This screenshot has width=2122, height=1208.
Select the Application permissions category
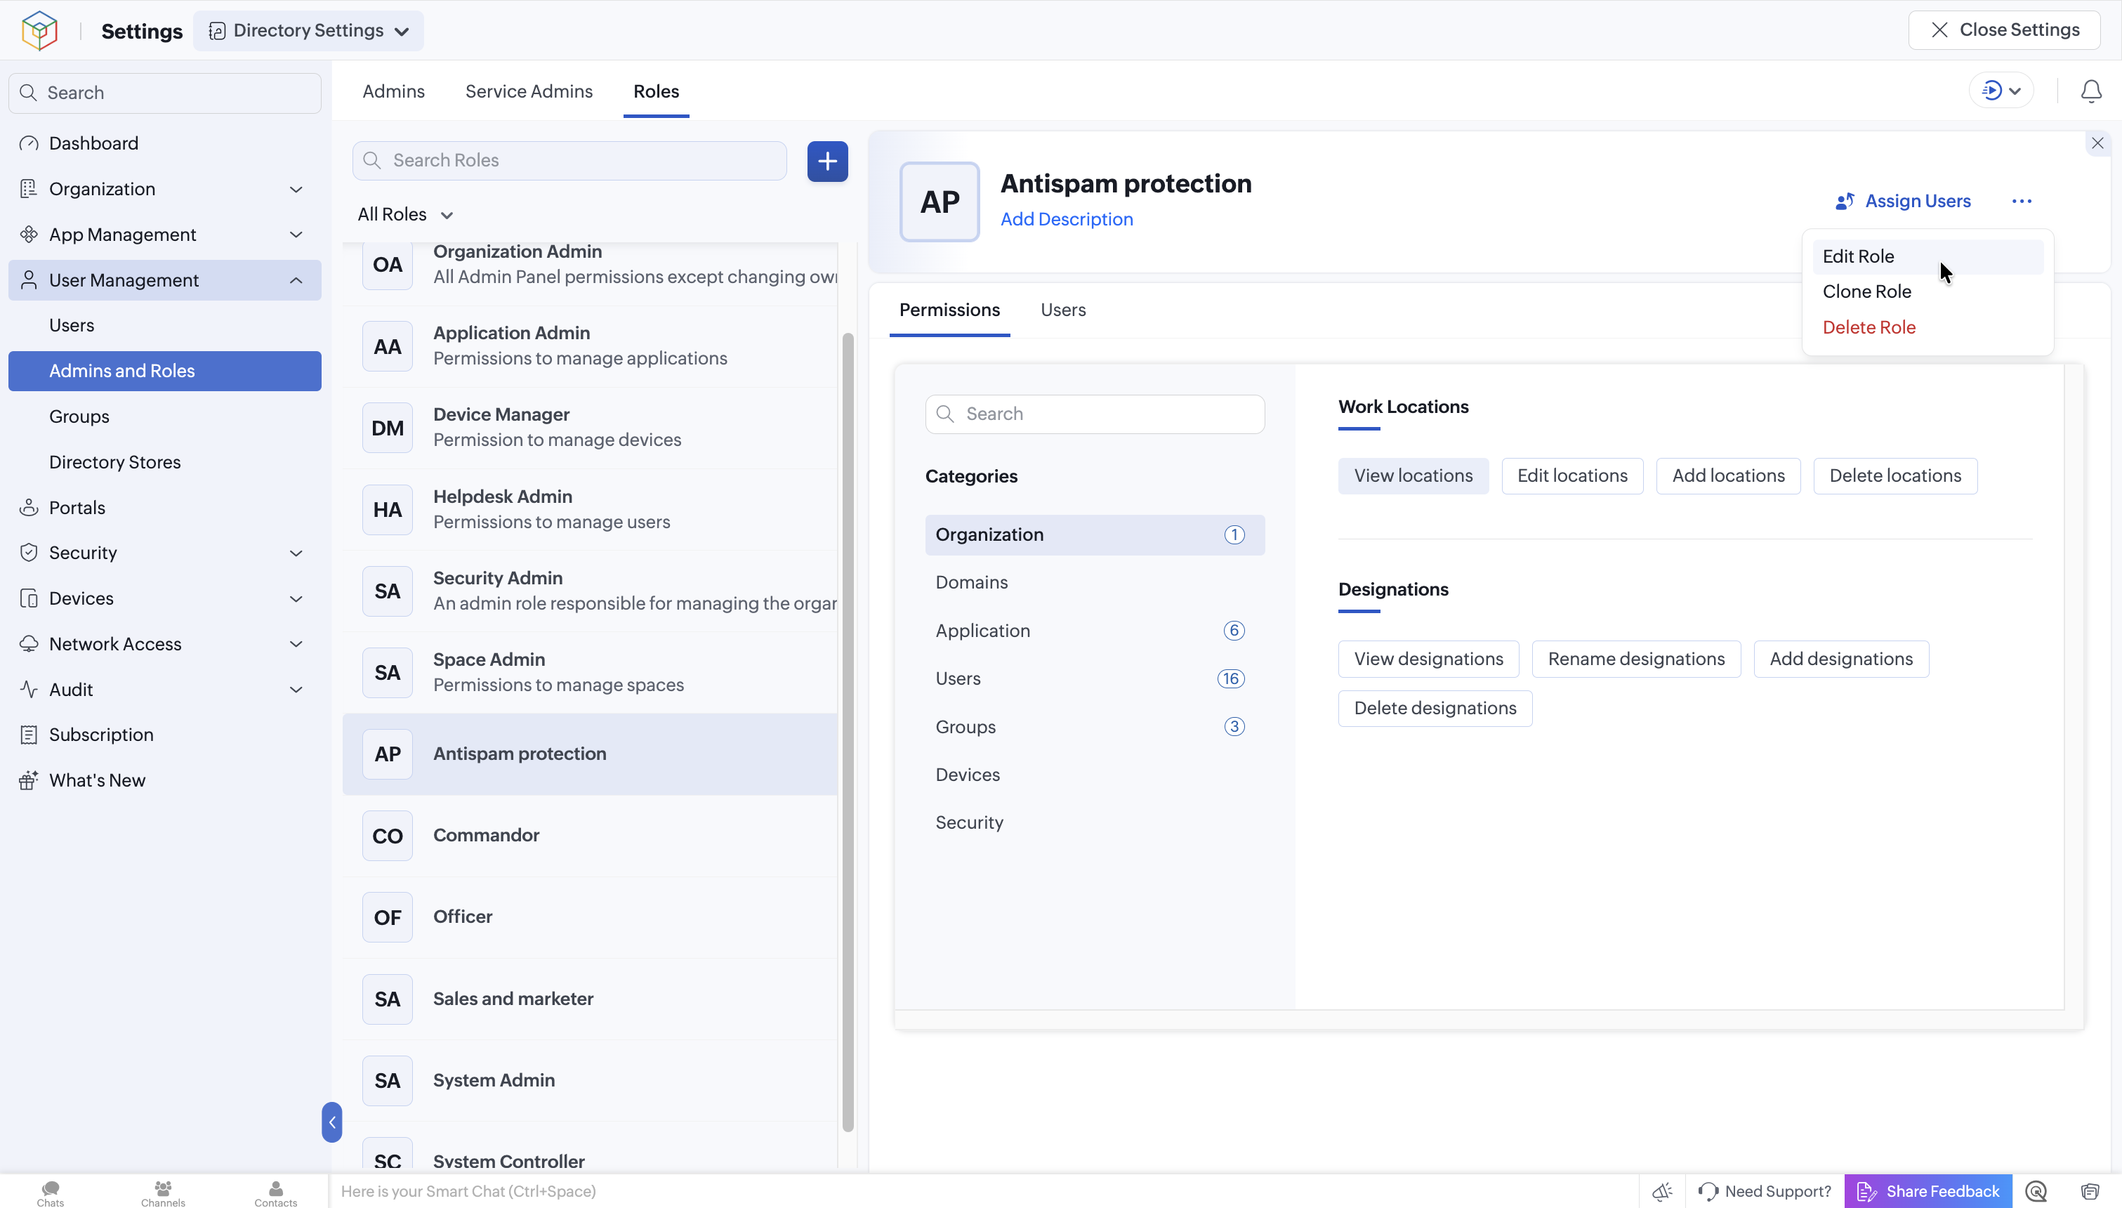point(1095,631)
